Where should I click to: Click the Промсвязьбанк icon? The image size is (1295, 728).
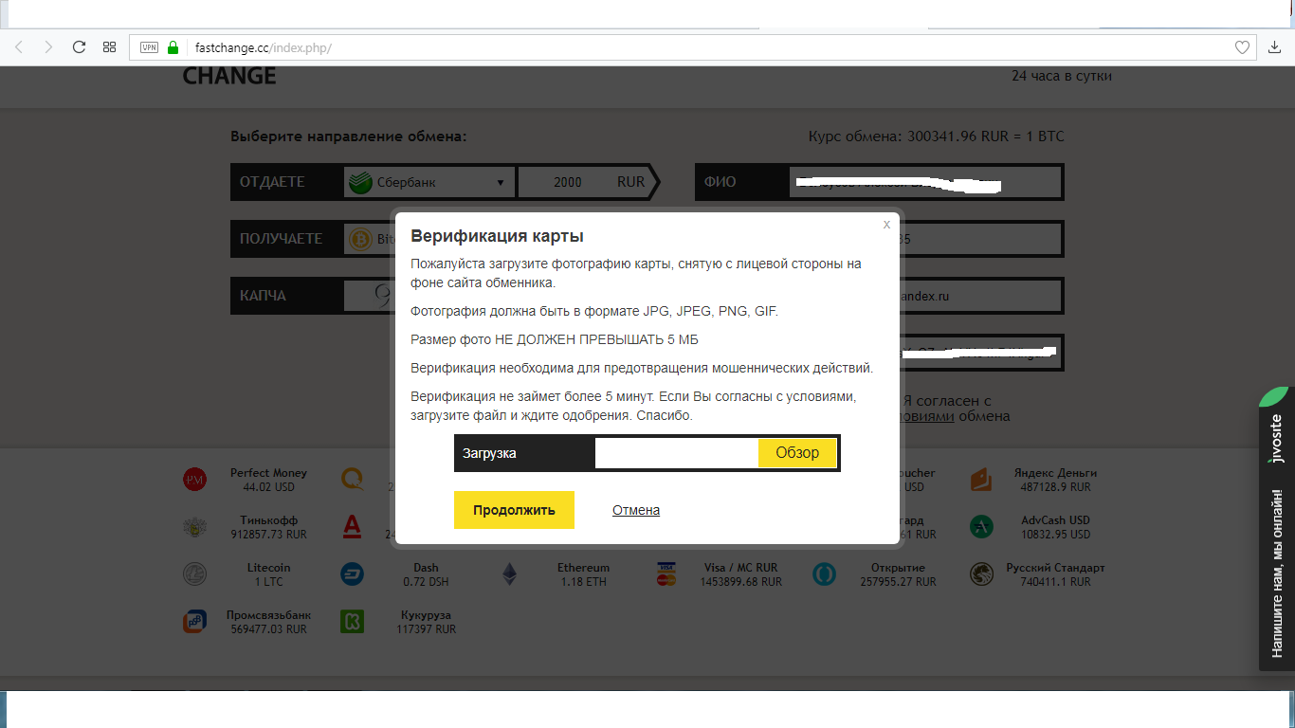tap(194, 622)
